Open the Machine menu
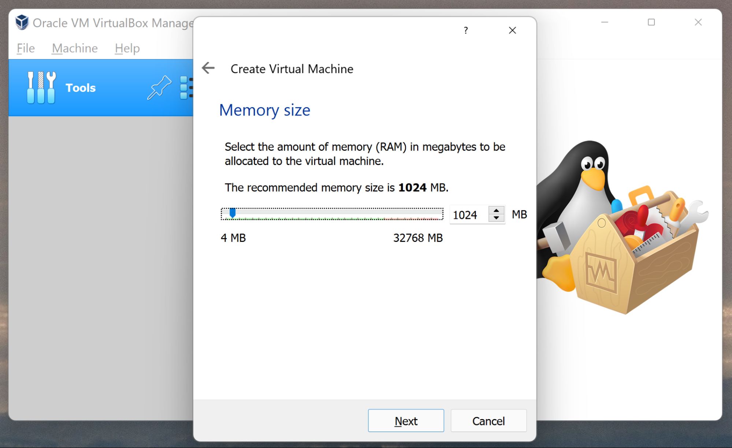The width and height of the screenshot is (732, 448). [75, 48]
